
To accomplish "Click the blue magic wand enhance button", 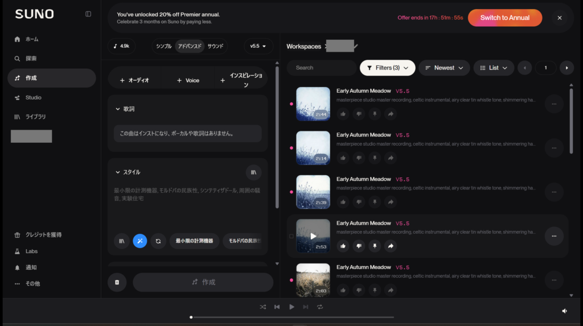I will [140, 241].
